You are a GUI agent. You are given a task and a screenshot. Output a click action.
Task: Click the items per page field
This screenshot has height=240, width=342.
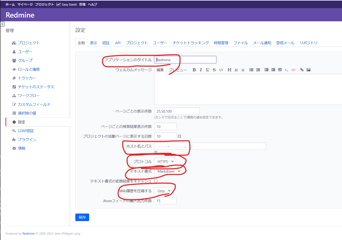(177, 111)
